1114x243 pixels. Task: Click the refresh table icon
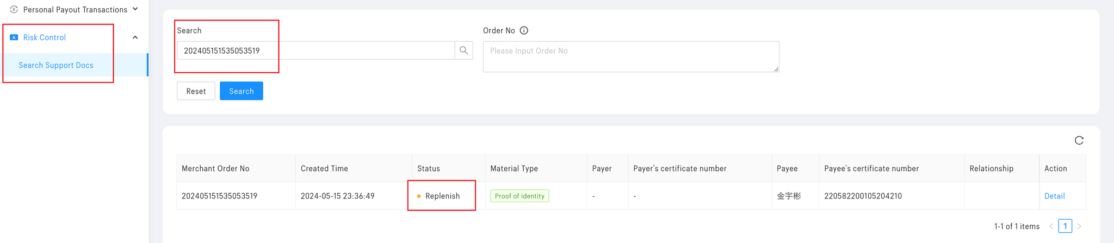[x=1079, y=140]
